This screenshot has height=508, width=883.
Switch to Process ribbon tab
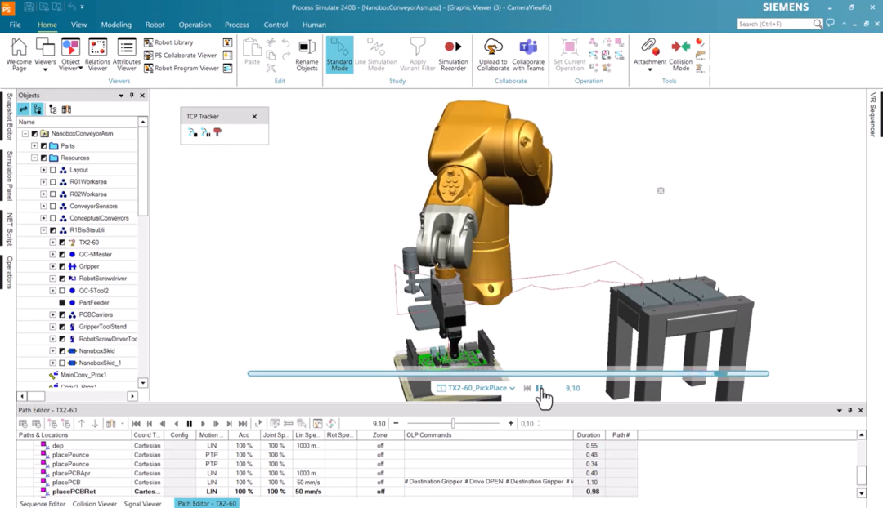236,25
